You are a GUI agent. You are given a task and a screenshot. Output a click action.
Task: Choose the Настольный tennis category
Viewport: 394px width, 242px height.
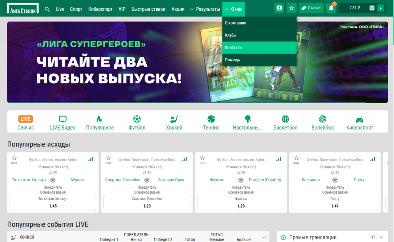click(x=247, y=122)
